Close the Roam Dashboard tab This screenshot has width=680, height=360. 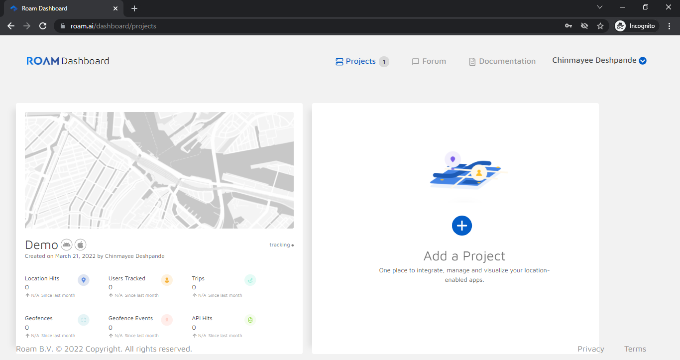tap(115, 8)
